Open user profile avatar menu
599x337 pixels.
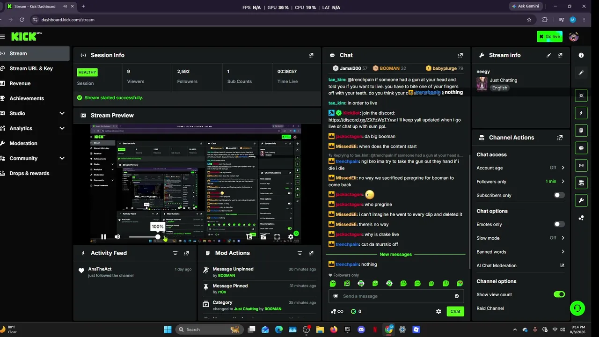click(574, 37)
